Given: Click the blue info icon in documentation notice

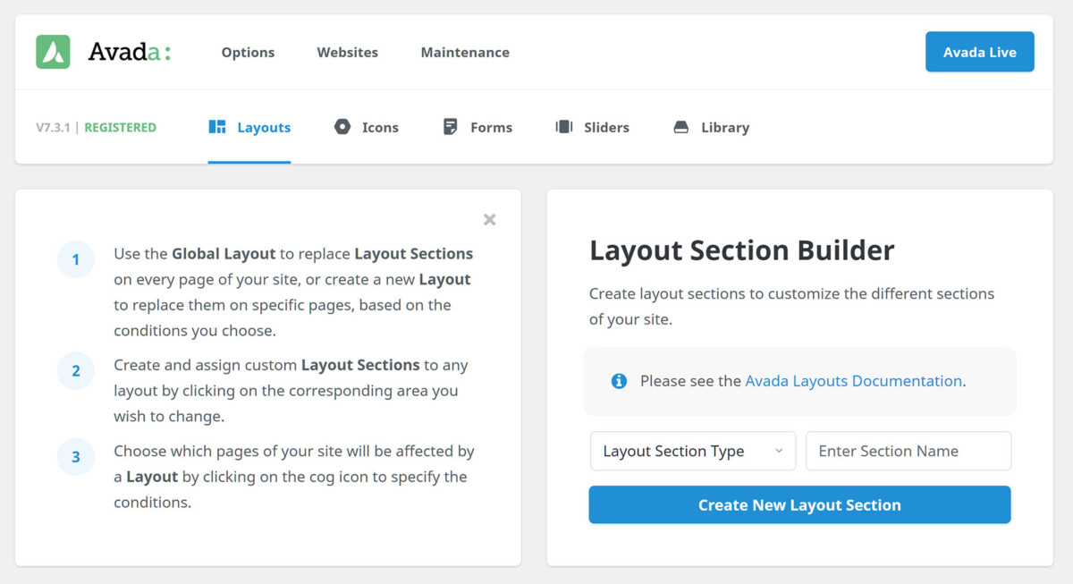Looking at the screenshot, I should [620, 380].
